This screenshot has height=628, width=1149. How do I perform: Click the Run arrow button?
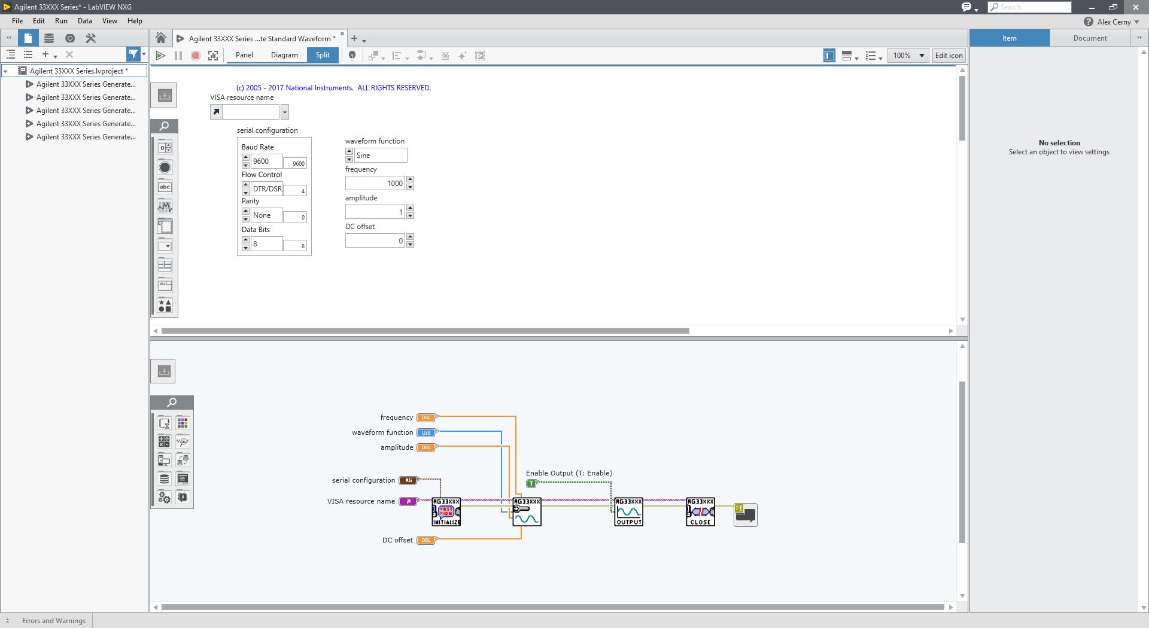coord(160,56)
